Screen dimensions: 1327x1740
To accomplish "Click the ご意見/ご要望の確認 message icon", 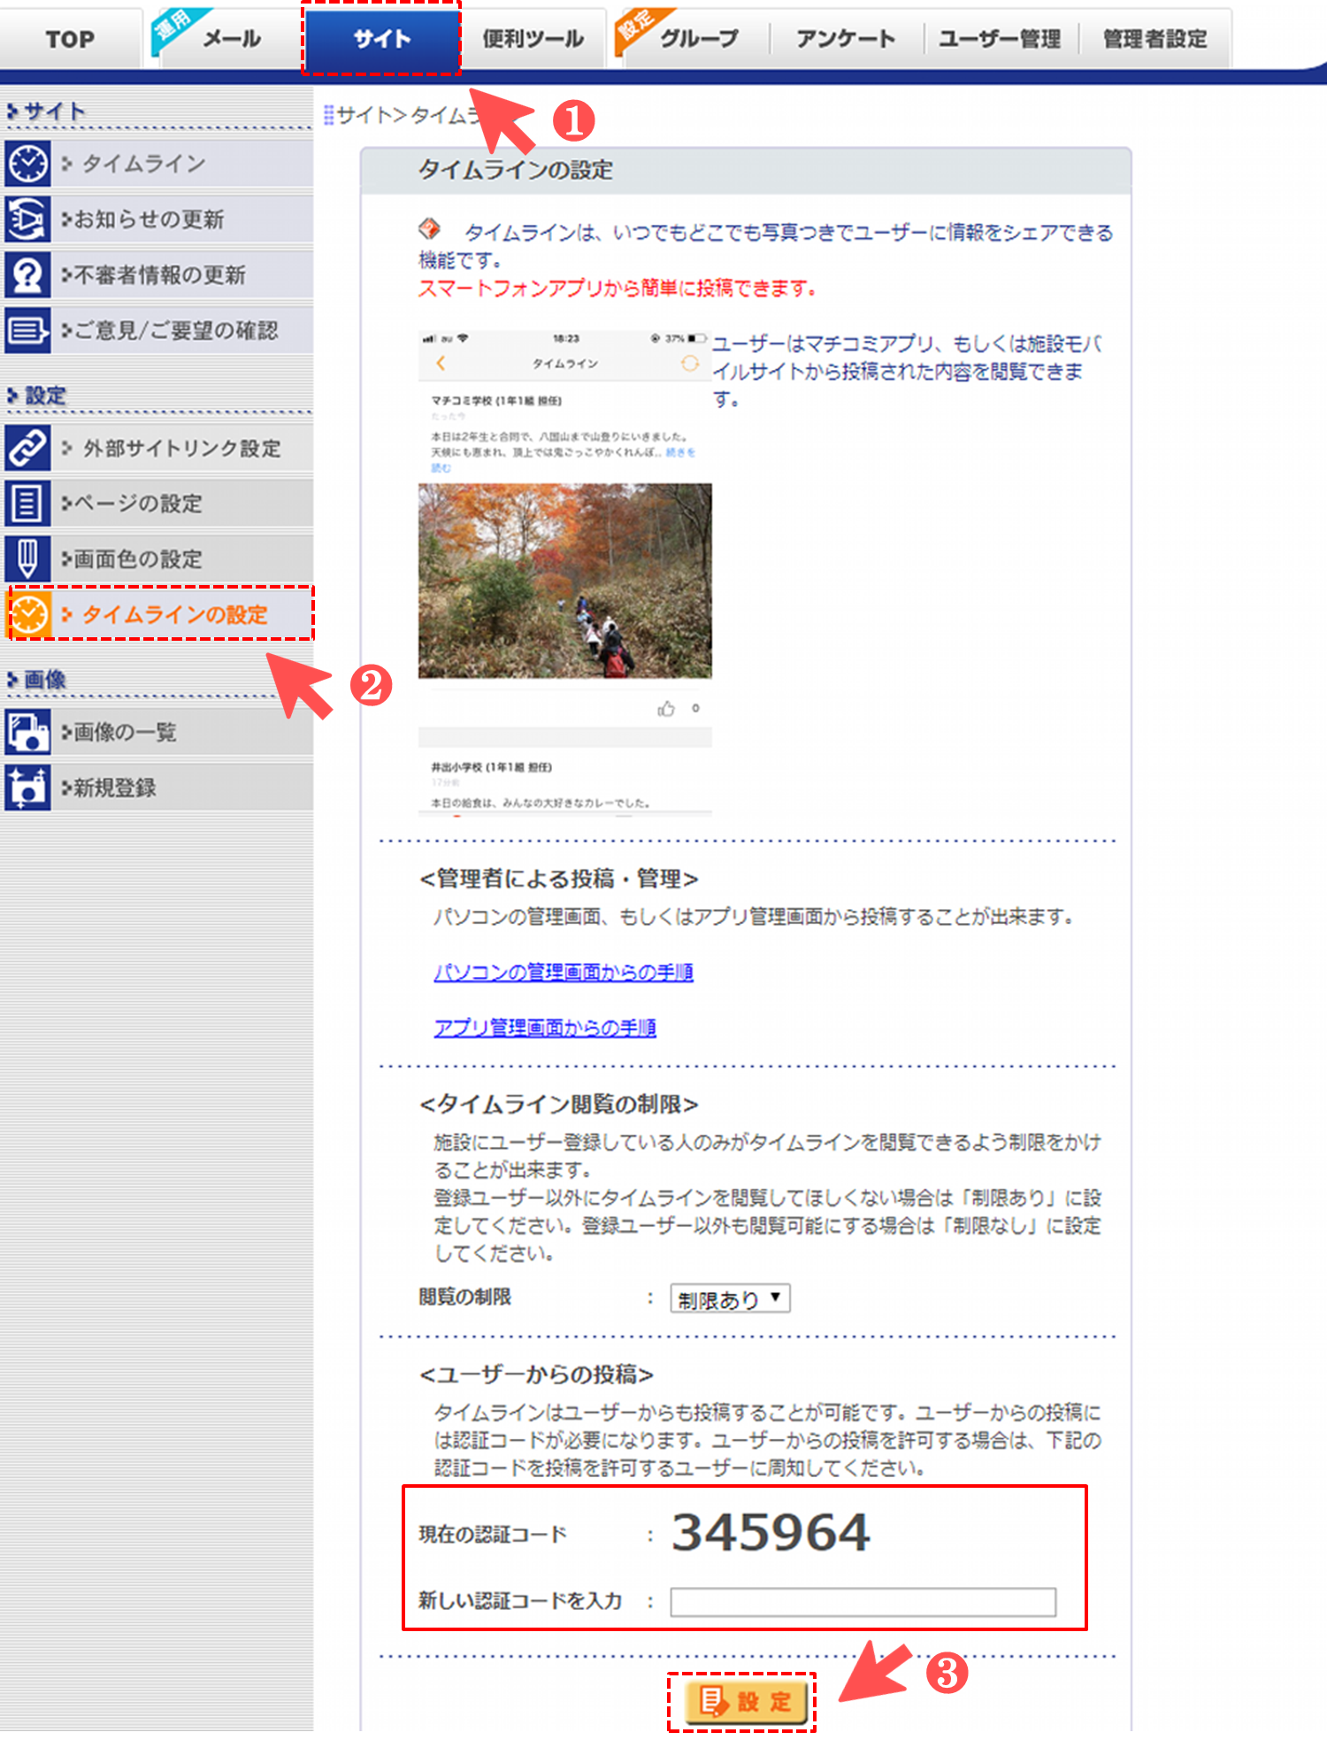I will 27,331.
